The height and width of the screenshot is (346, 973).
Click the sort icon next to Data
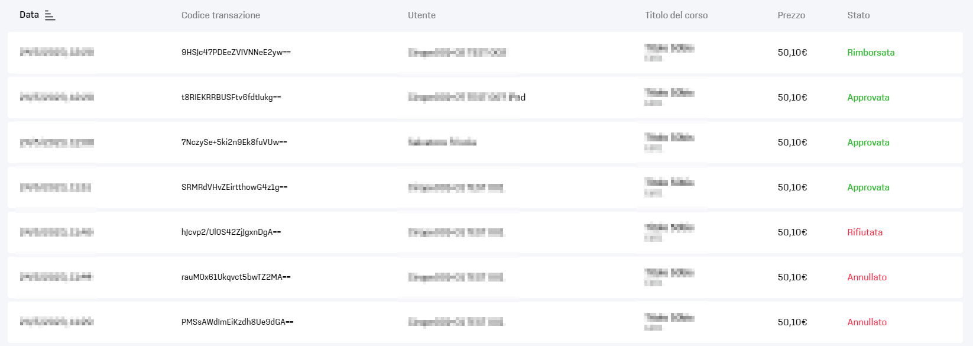pos(50,15)
